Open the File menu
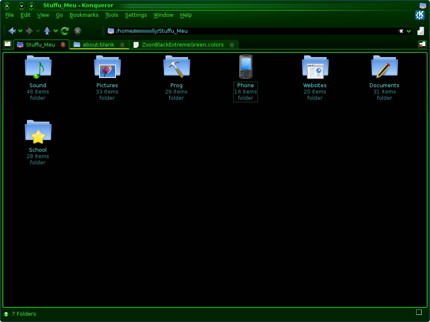Image resolution: width=430 pixels, height=322 pixels. [x=9, y=15]
